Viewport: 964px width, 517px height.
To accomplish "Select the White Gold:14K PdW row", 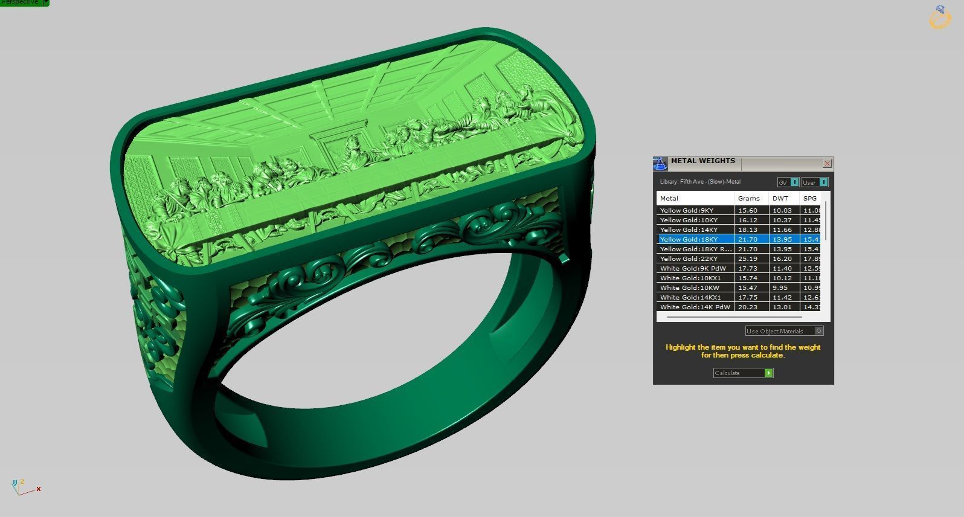I will pyautogui.click(x=739, y=307).
